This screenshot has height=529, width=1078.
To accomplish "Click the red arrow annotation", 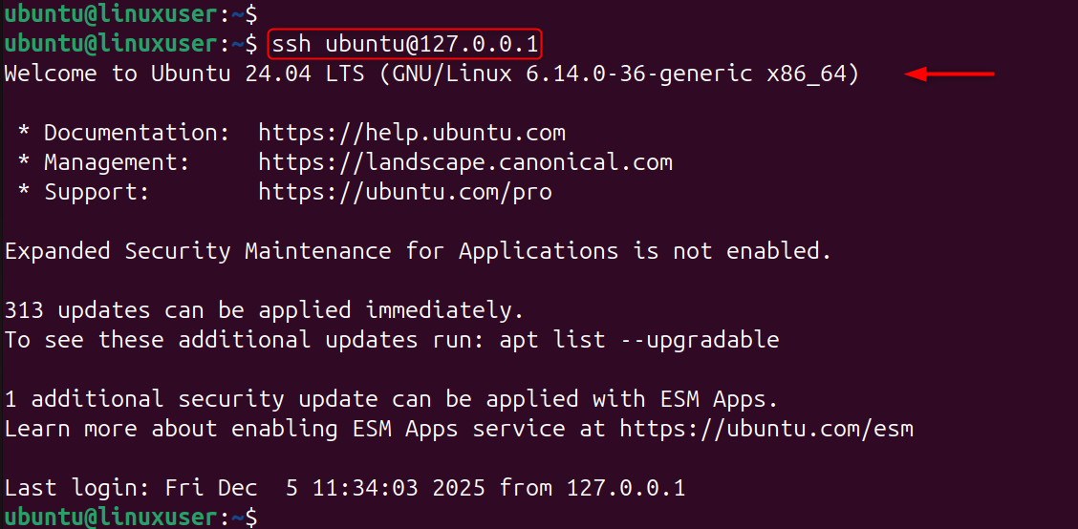I will pyautogui.click(x=950, y=74).
